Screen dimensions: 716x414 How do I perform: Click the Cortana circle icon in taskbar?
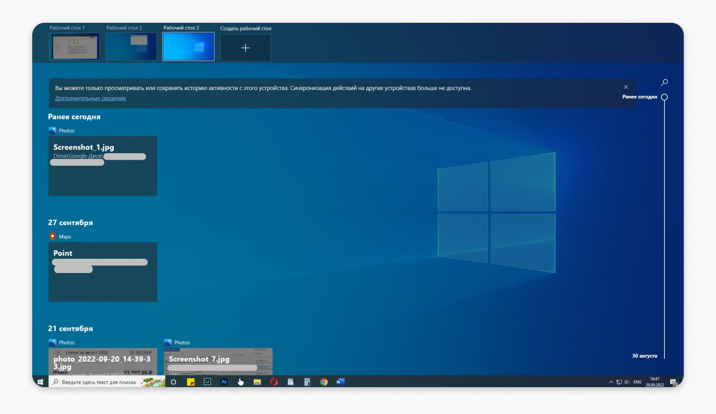coord(174,382)
